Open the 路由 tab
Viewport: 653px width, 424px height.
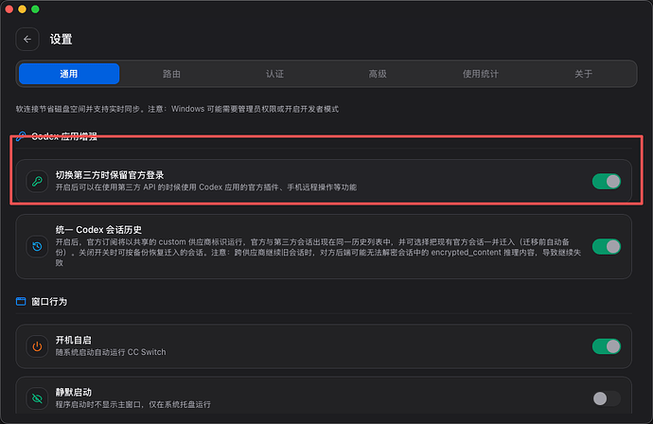pos(171,74)
